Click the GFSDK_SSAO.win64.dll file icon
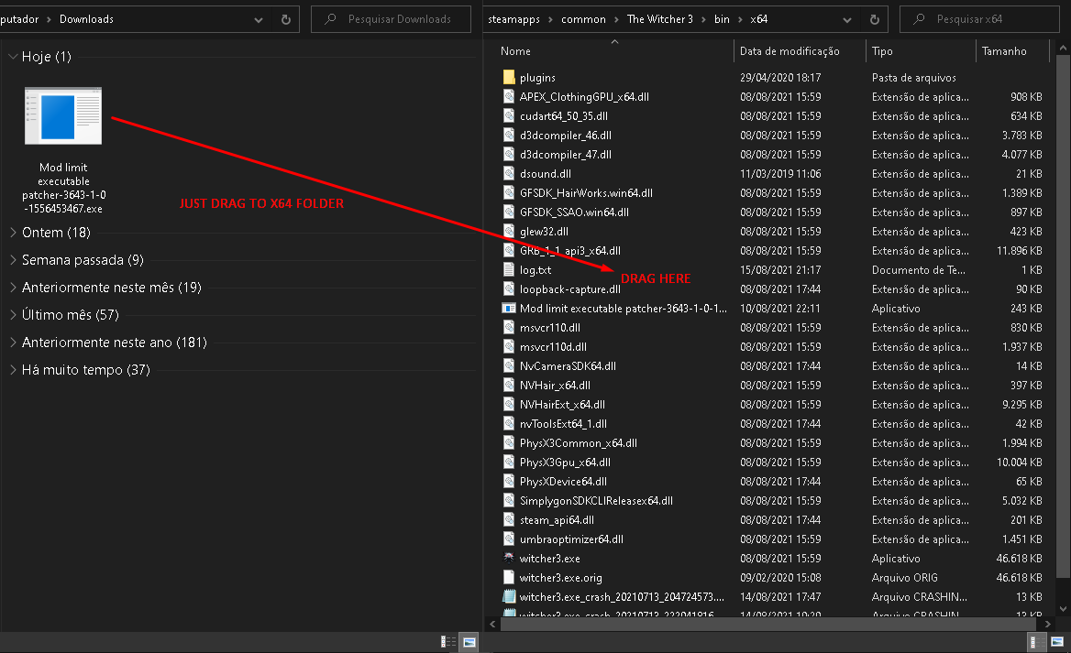The width and height of the screenshot is (1071, 653). tap(509, 212)
